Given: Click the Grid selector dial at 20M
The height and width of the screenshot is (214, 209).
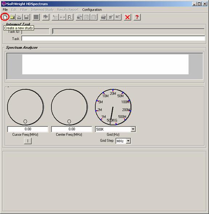Looking at the screenshot, I should coord(113,93).
